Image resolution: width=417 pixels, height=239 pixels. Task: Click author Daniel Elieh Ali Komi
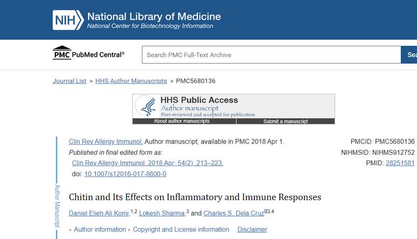100,213
